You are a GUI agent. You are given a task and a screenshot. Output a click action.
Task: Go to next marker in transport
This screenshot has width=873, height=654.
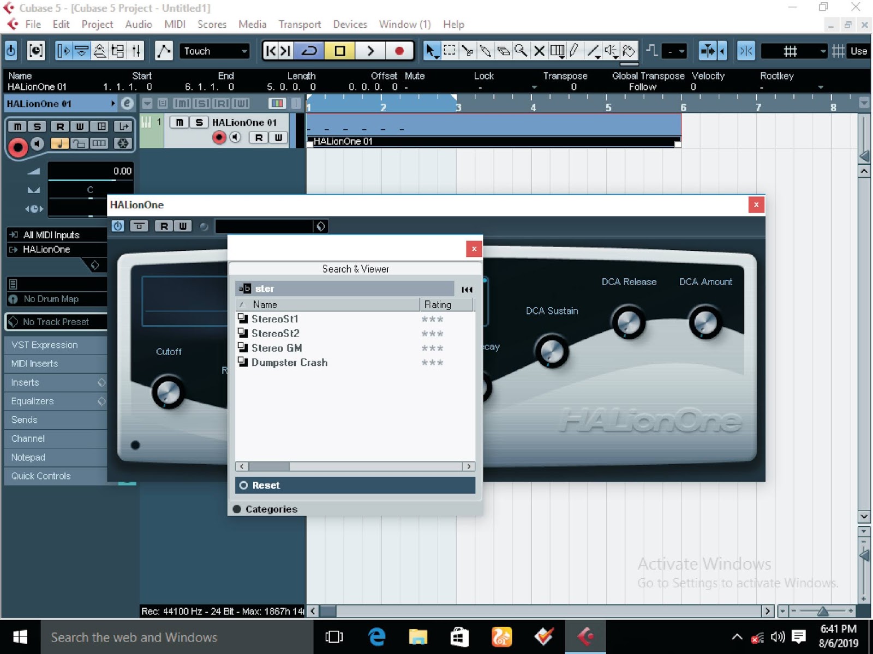[x=285, y=51]
